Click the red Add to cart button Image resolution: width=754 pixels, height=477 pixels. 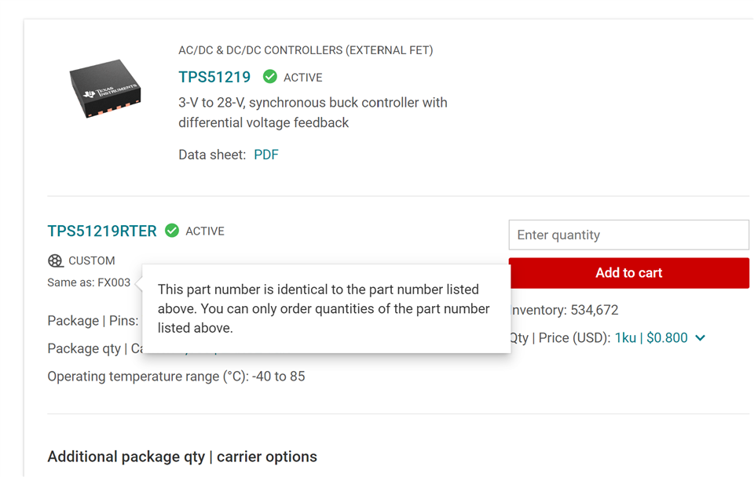coord(628,273)
